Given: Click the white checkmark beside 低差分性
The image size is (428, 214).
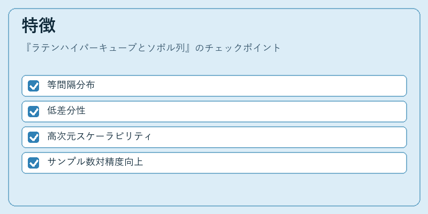Looking at the screenshot, I should tap(34, 112).
